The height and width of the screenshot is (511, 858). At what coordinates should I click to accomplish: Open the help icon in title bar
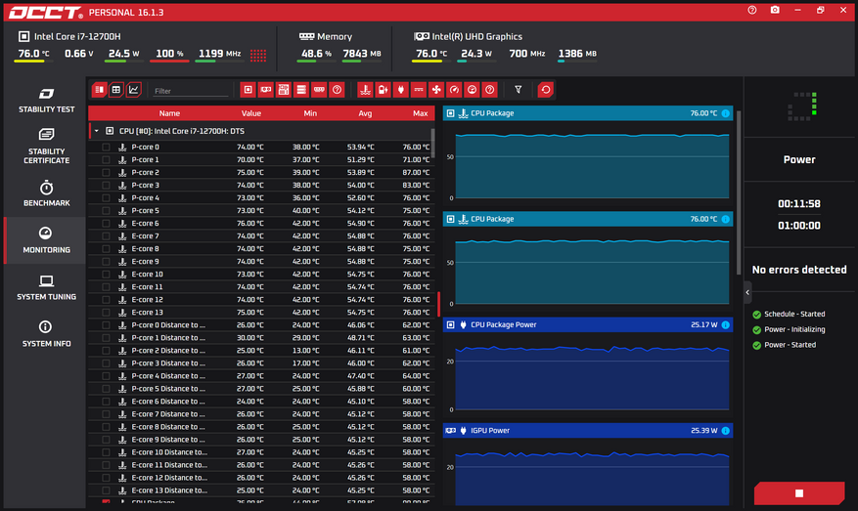tap(752, 10)
